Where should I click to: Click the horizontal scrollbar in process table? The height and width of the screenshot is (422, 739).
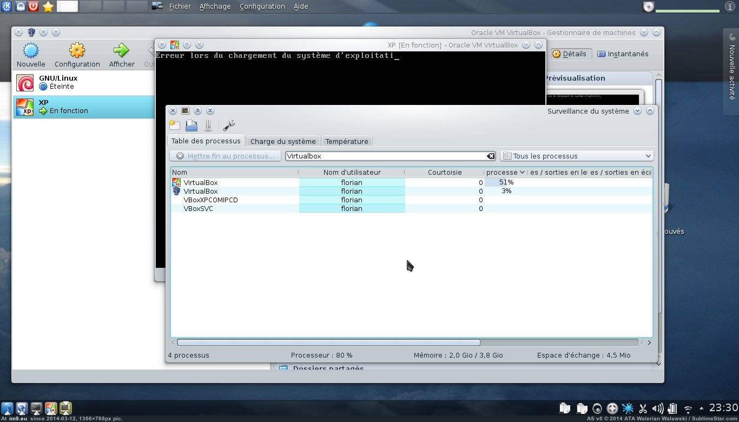328,342
